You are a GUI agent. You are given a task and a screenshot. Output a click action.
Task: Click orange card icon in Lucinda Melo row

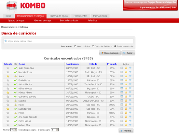click(126, 109)
